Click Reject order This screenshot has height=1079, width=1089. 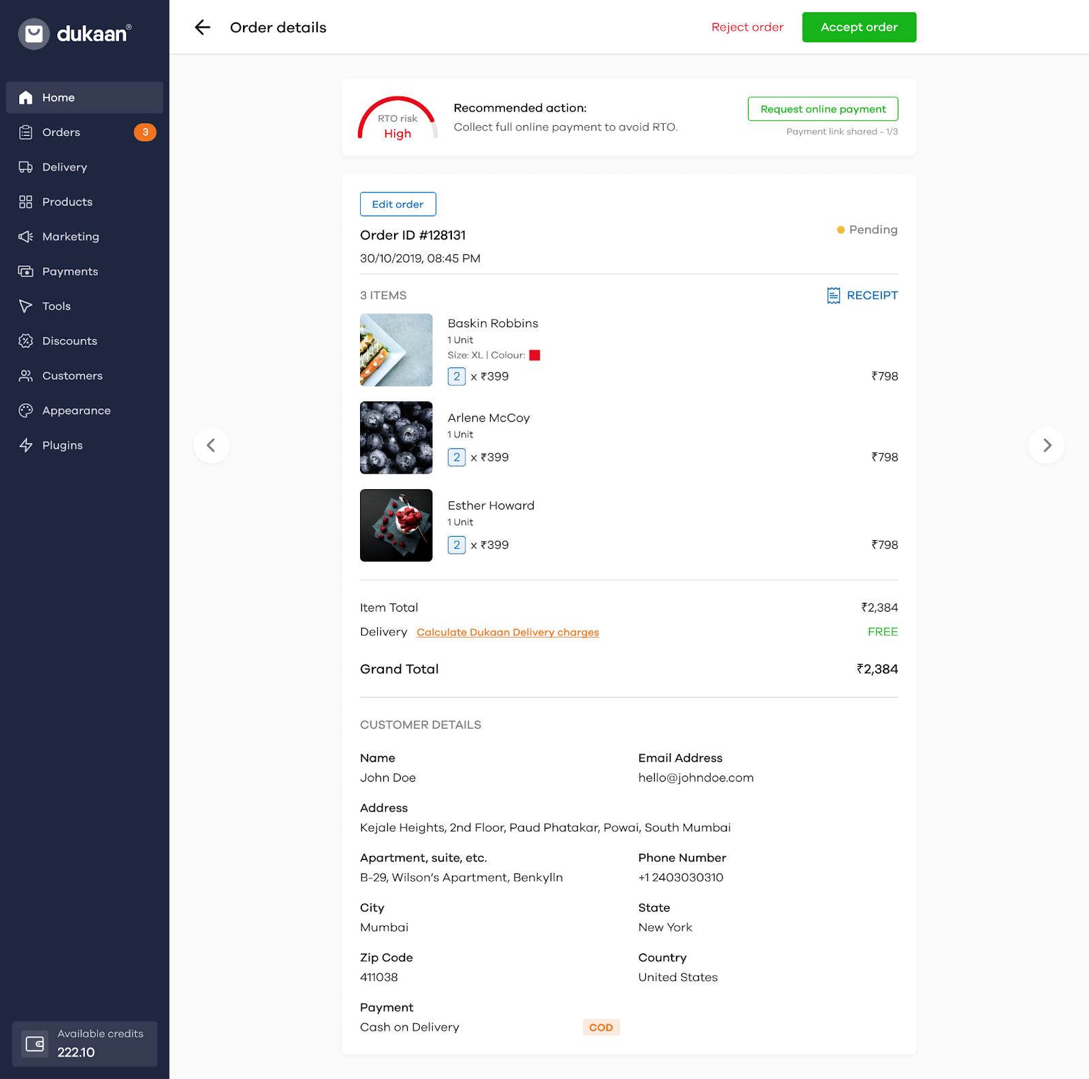tap(747, 27)
